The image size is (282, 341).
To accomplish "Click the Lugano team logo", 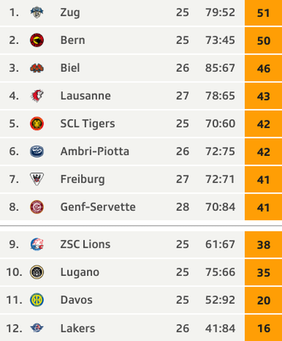I will point(37,272).
